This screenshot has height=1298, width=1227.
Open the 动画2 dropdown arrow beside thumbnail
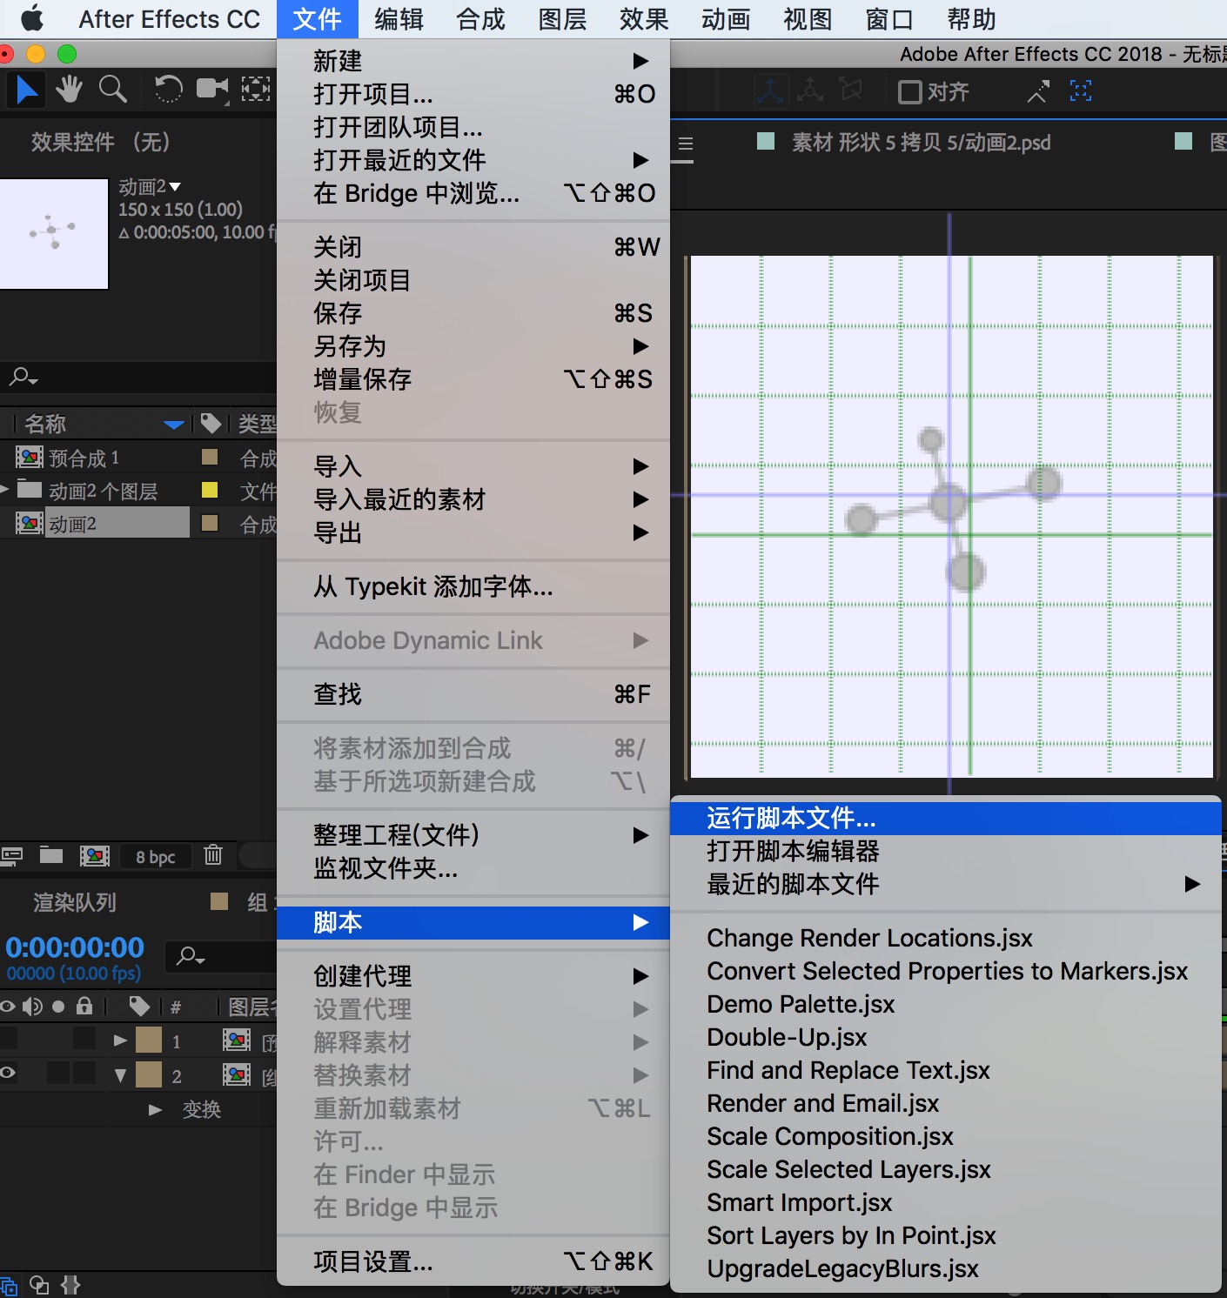coord(175,186)
